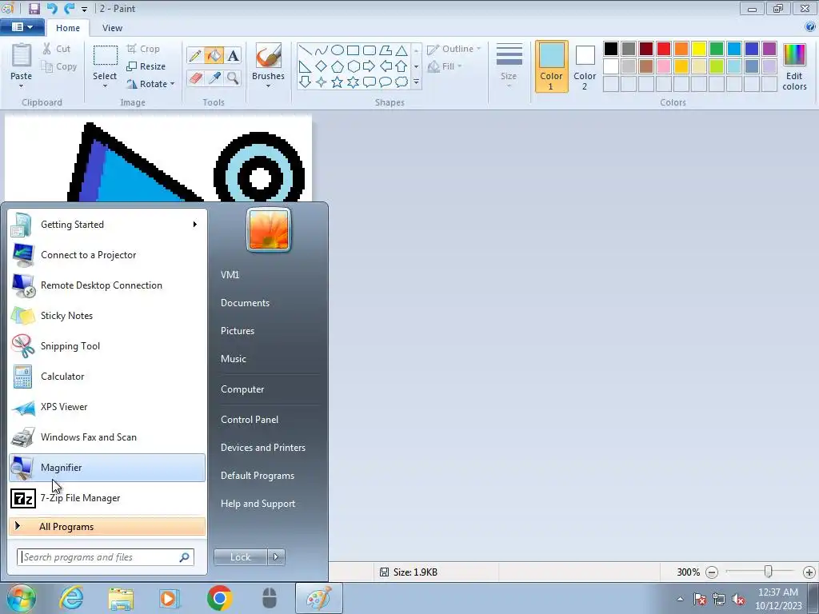Screen dimensions: 819x614
Task: Select Color 2 button
Action: [585, 66]
